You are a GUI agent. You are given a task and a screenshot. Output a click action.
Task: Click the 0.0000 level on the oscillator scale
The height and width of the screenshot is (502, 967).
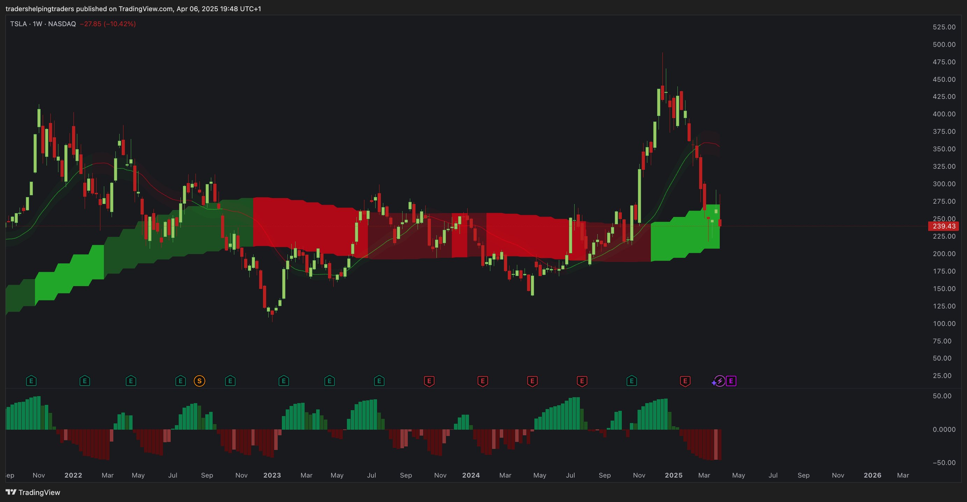[944, 429]
